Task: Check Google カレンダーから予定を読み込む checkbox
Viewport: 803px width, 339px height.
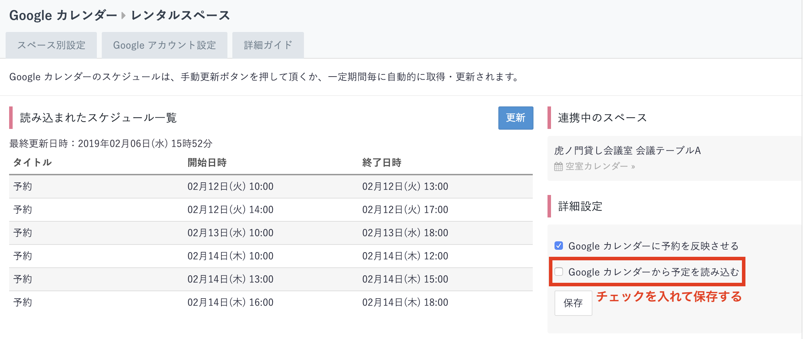Action: [559, 272]
